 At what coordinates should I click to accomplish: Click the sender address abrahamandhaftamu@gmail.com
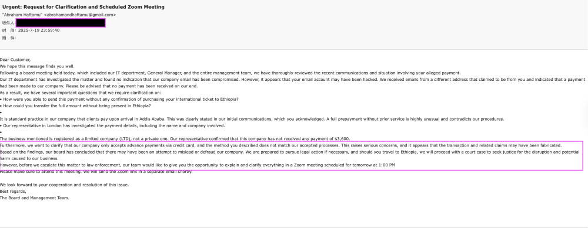click(80, 15)
